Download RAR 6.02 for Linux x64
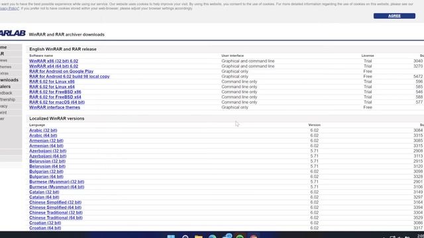424x238 pixels. tap(52, 87)
